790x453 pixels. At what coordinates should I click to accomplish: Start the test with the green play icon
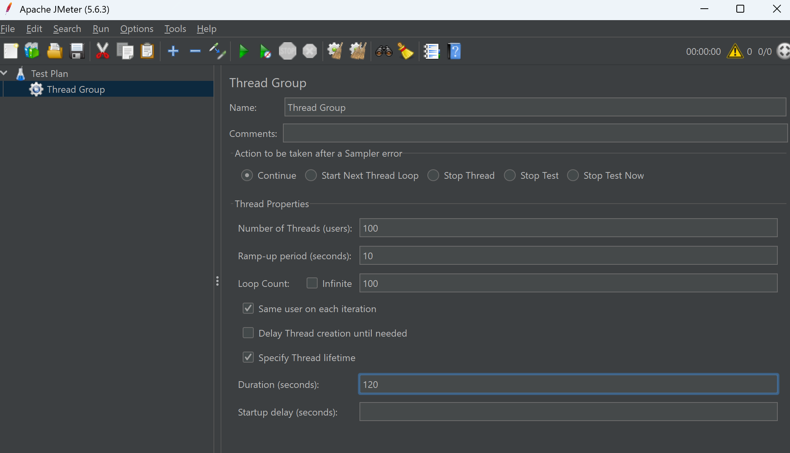pos(243,51)
